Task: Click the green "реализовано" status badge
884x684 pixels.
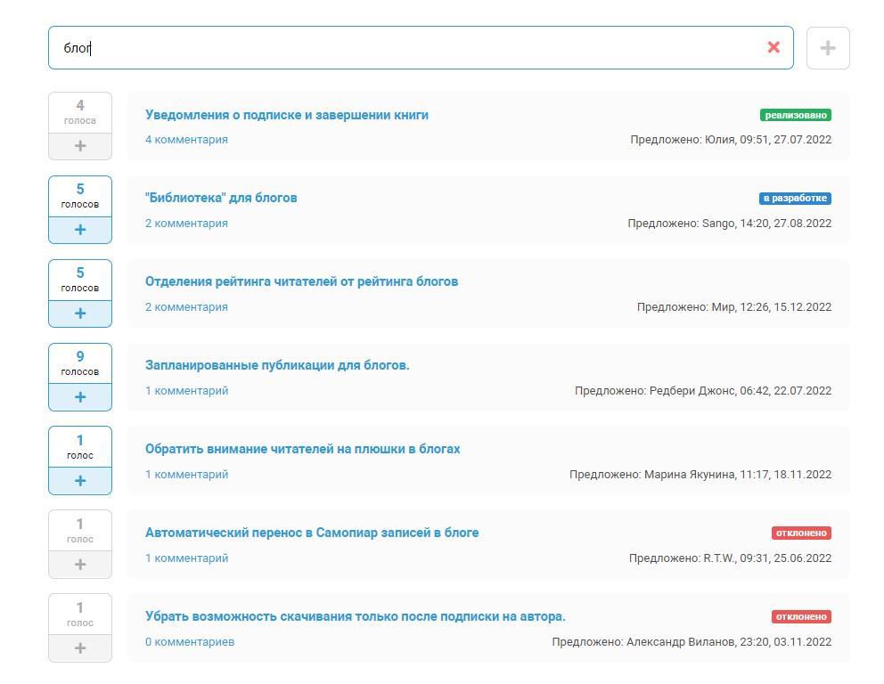Action: coord(795,115)
